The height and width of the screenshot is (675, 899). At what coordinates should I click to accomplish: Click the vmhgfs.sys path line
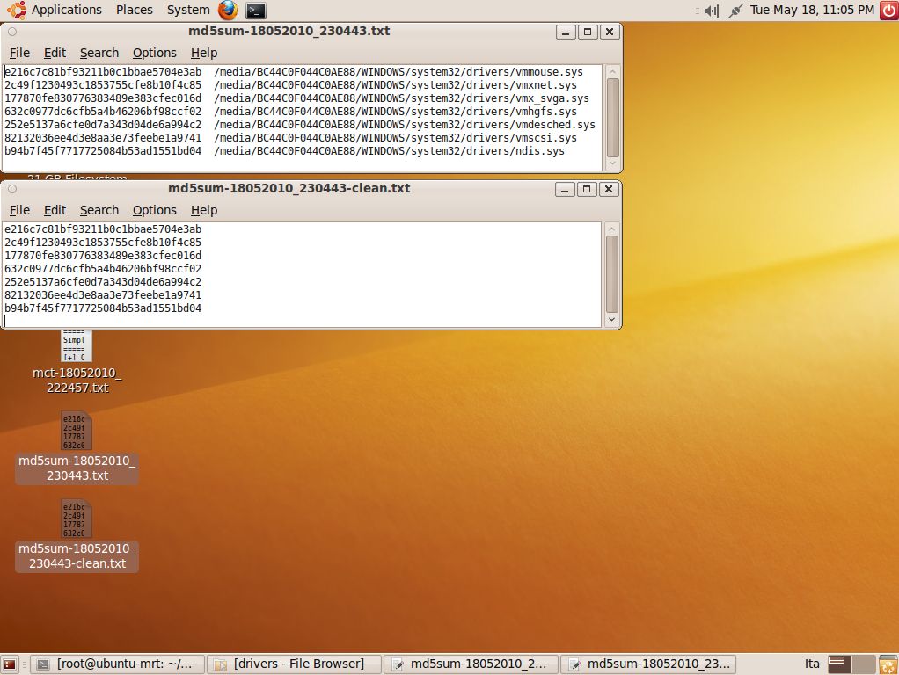pyautogui.click(x=396, y=111)
